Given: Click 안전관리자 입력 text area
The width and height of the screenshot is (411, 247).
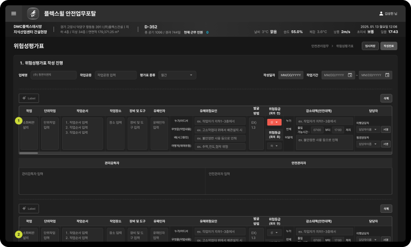Looking at the screenshot, I should [299, 181].
